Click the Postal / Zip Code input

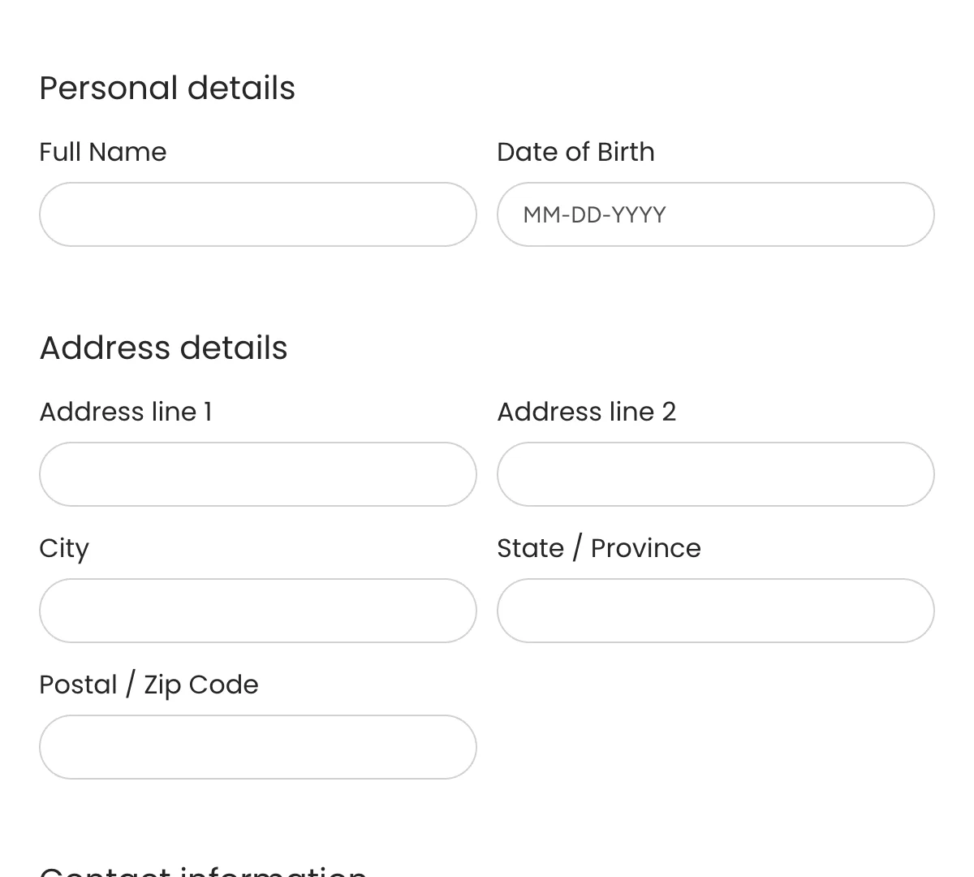point(257,747)
